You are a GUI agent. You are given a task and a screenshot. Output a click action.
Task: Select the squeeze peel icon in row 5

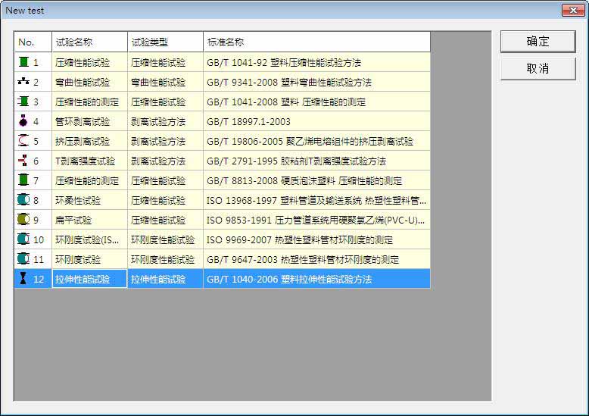[23, 142]
